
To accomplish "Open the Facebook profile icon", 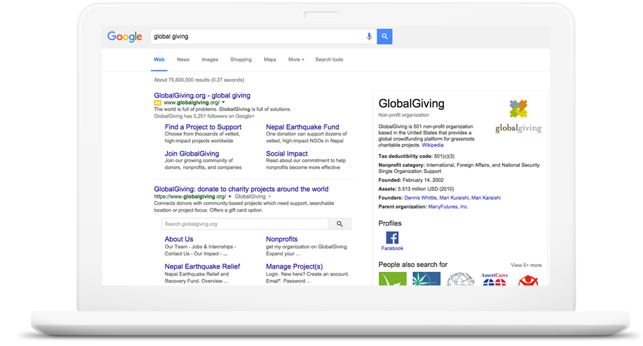I will point(392,238).
